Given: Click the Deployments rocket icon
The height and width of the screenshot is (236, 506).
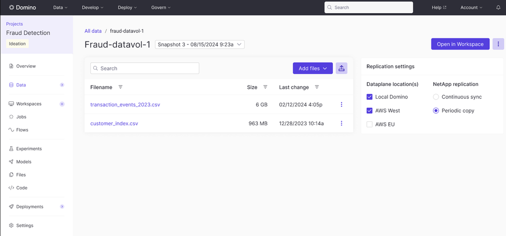Looking at the screenshot, I should click(11, 207).
